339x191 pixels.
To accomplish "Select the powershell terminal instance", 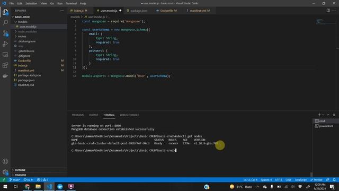I will pos(326,126).
